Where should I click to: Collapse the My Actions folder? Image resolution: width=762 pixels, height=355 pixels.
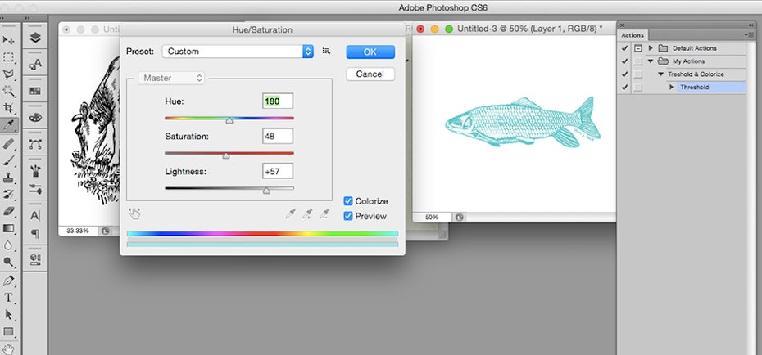click(651, 61)
